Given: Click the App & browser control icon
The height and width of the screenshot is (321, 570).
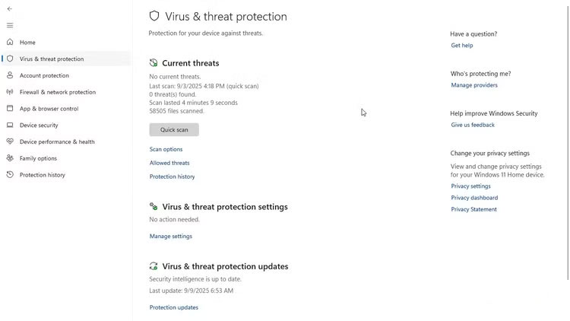Looking at the screenshot, I should coord(10,109).
